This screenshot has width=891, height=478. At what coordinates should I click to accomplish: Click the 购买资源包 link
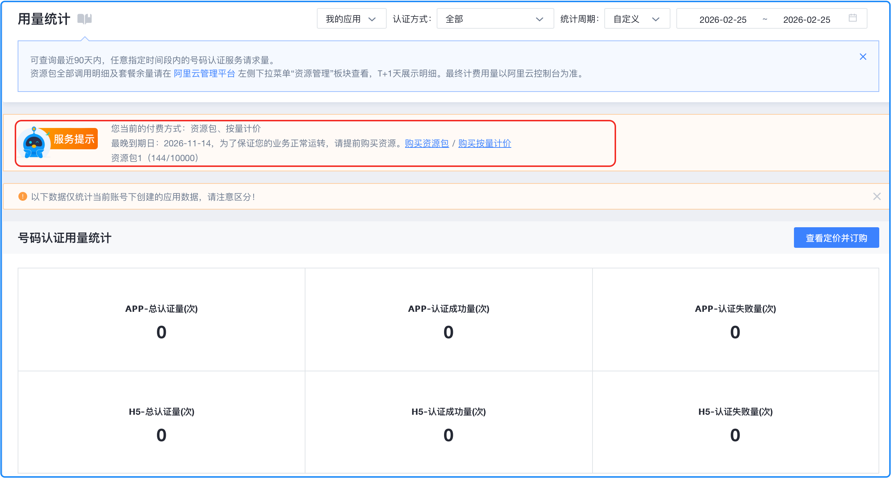click(x=426, y=143)
